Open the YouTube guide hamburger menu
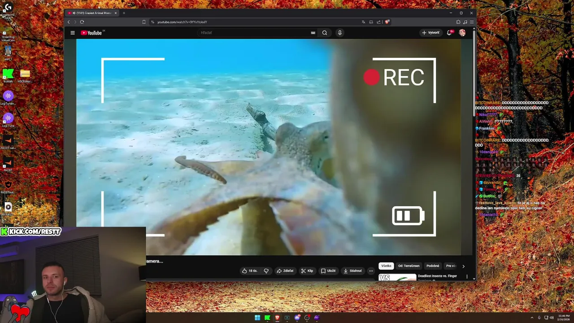Viewport: 574px width, 323px height. (72, 33)
